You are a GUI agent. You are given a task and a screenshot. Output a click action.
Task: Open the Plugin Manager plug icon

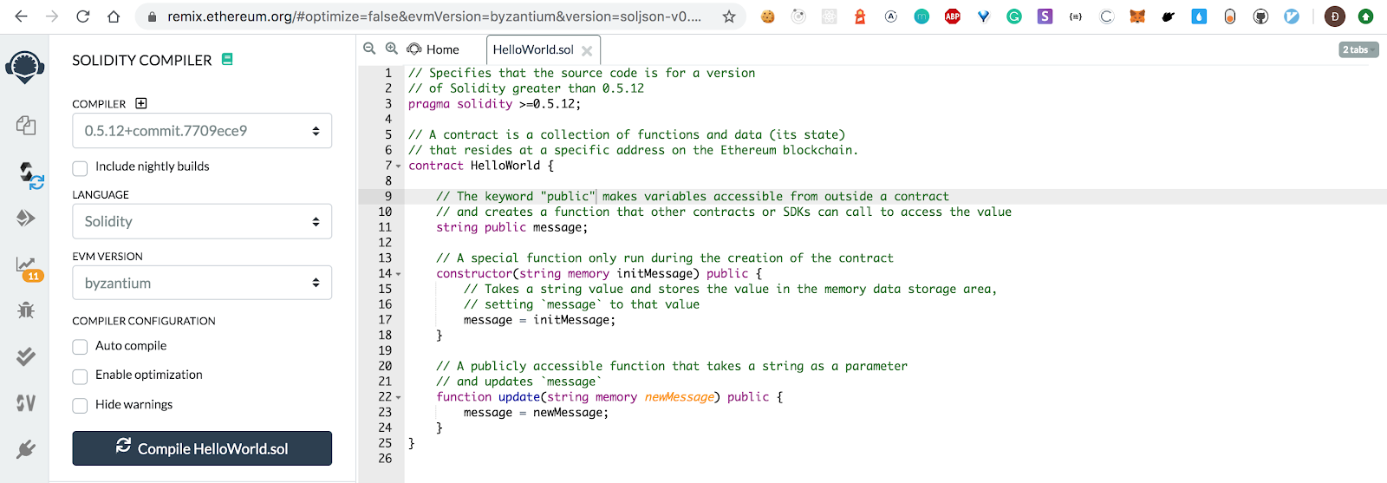26,449
